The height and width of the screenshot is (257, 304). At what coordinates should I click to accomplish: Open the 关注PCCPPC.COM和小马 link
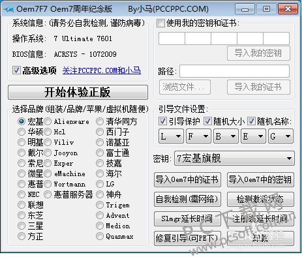pos(102,70)
